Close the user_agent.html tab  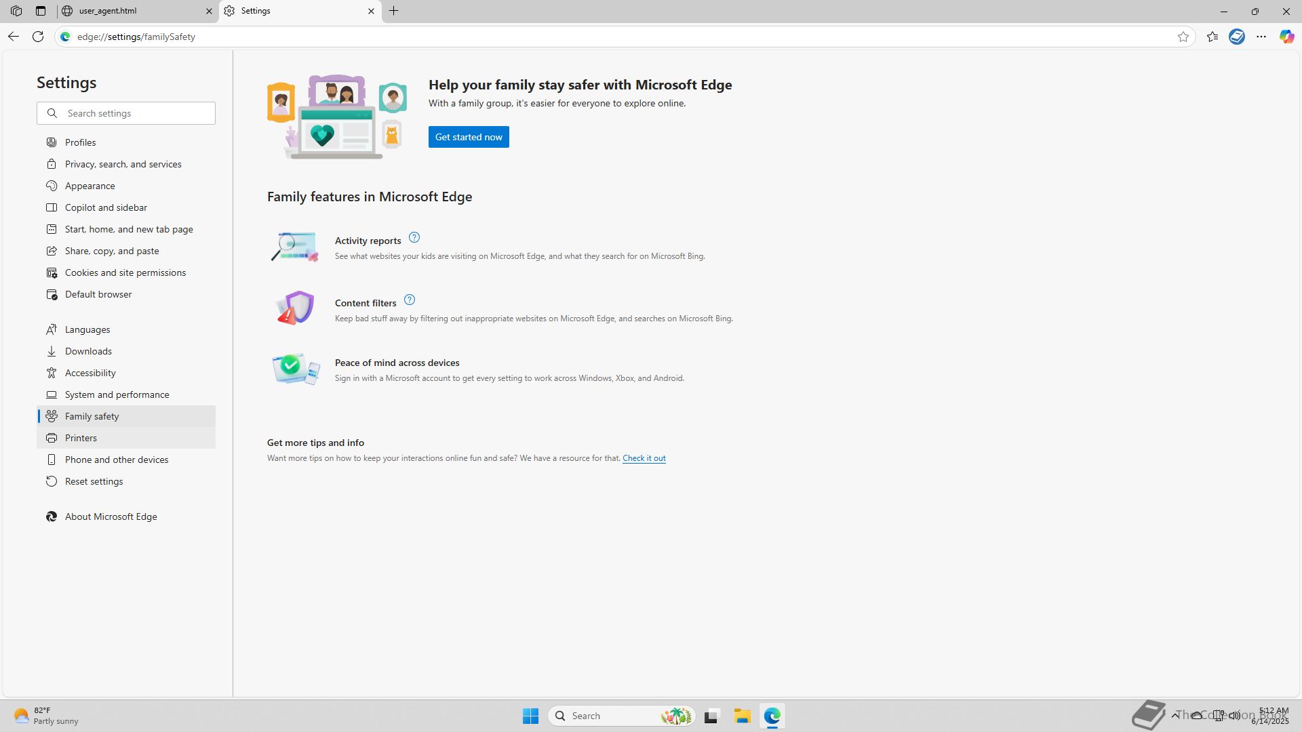click(x=209, y=11)
